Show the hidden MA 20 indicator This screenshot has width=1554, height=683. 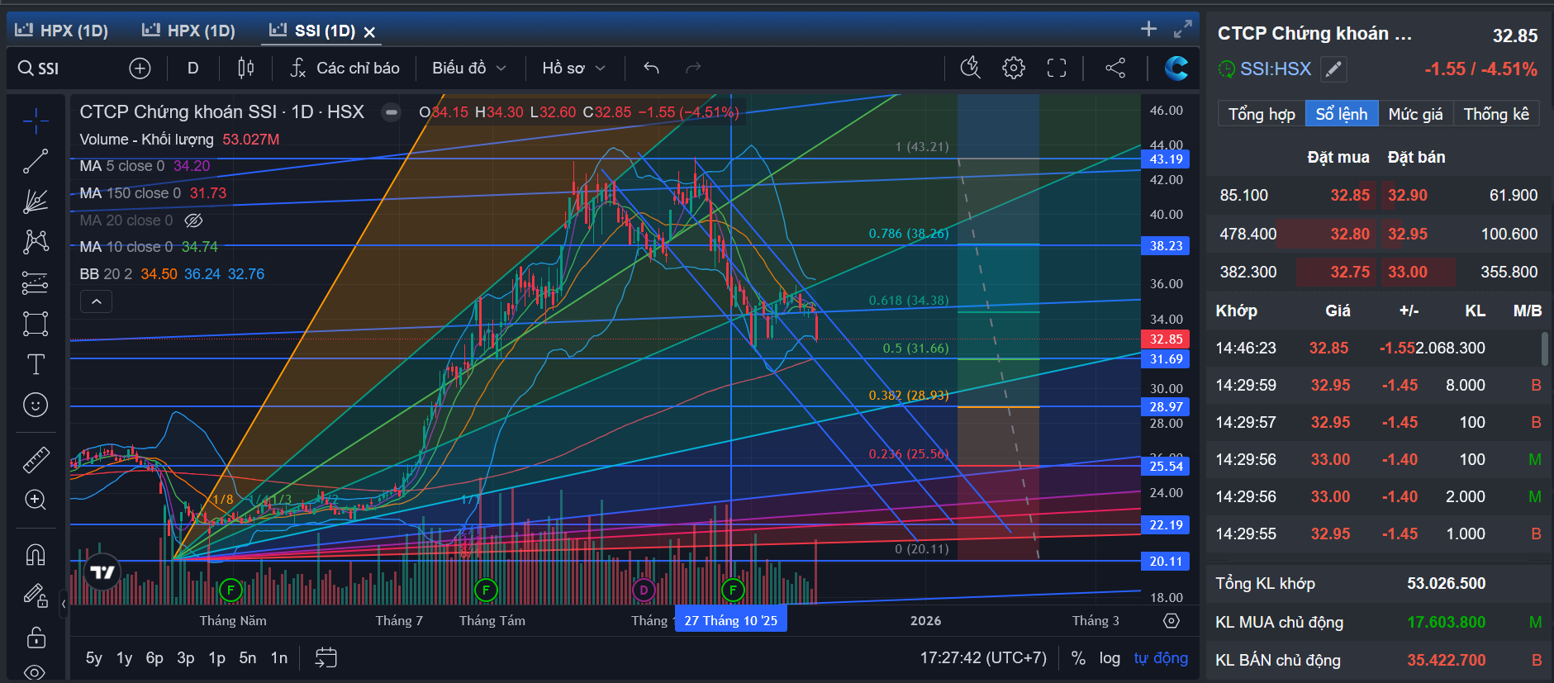click(193, 221)
